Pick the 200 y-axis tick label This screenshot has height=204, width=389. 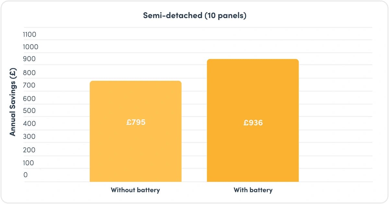tap(29, 150)
